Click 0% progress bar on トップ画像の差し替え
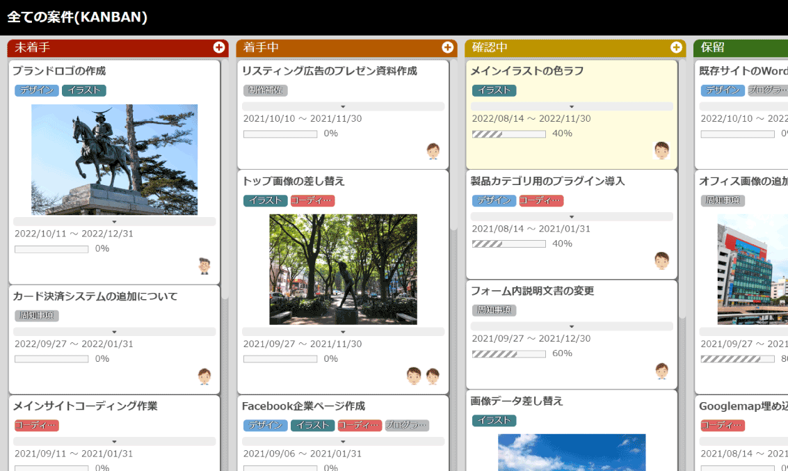The height and width of the screenshot is (471, 788). coord(280,359)
